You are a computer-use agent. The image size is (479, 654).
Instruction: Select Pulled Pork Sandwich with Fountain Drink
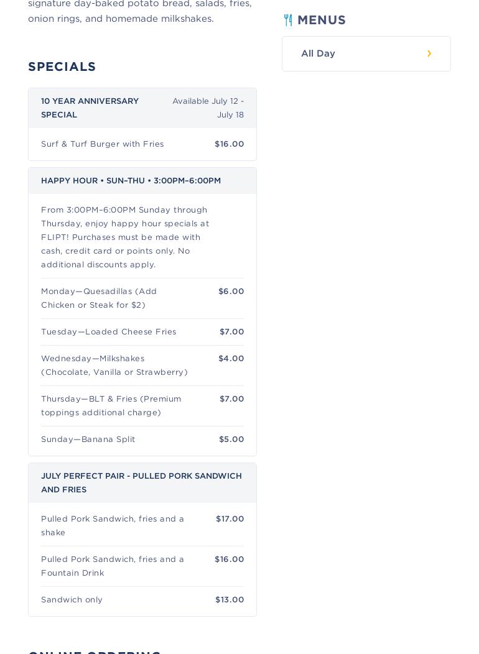point(113,566)
